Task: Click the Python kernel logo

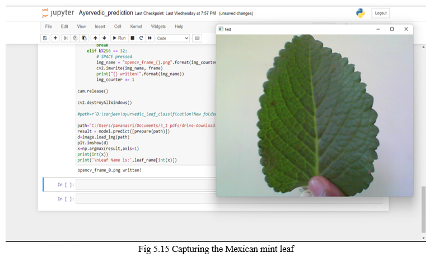Action: pos(361,13)
